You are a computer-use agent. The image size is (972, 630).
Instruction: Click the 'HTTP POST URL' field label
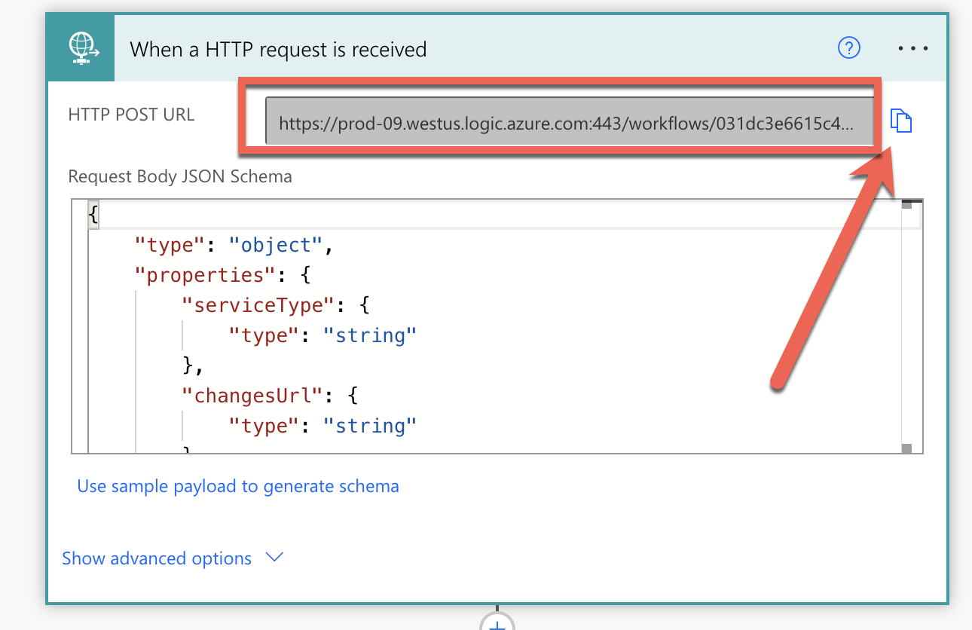coord(131,115)
